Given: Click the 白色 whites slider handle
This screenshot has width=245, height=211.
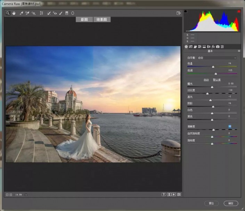Looking at the screenshot, I should 212,113.
